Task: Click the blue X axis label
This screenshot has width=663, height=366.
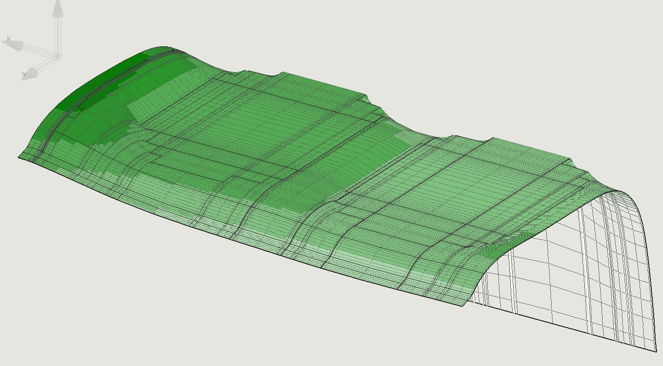Action: point(8,39)
